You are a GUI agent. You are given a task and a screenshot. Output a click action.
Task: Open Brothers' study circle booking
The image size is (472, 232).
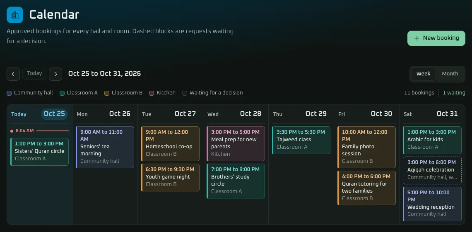(236, 181)
